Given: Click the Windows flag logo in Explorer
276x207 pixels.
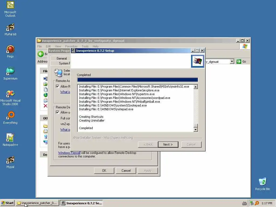Looking at the screenshot, I should point(245,46).
